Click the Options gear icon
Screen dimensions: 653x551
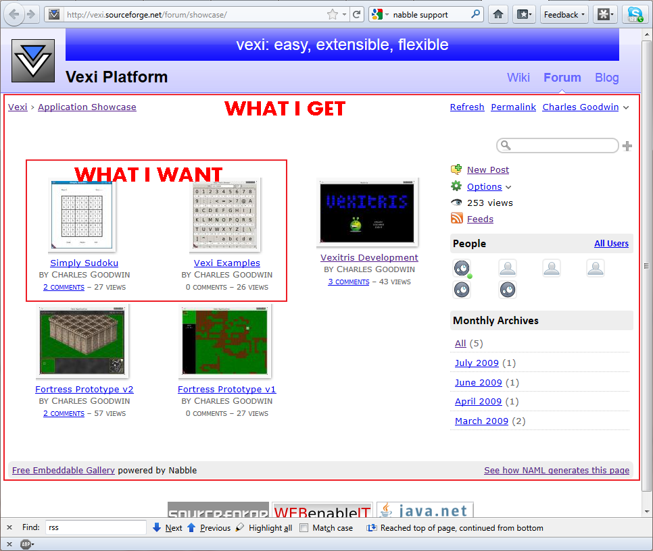click(x=457, y=186)
